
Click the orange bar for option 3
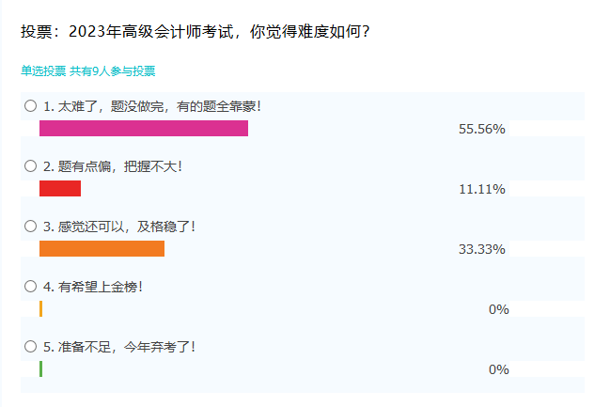[x=102, y=249]
